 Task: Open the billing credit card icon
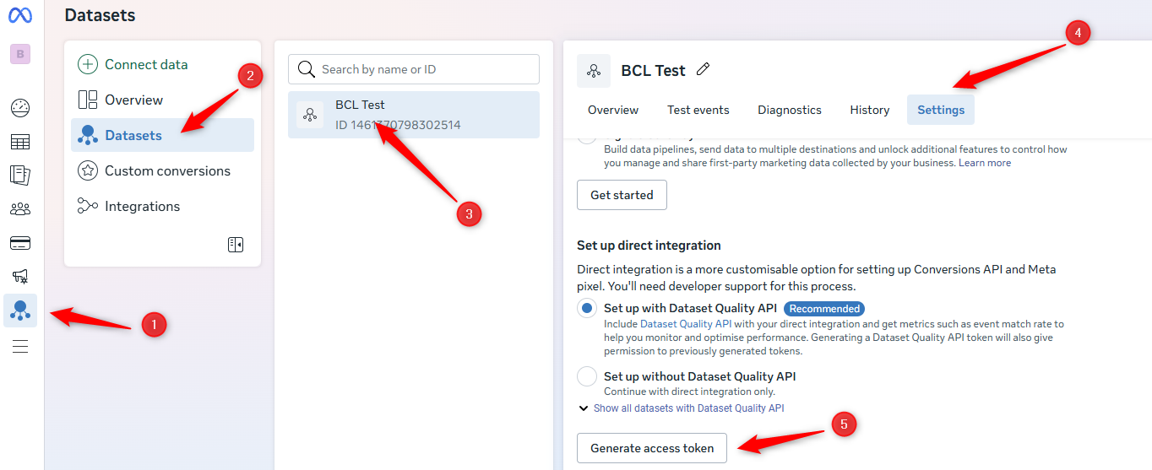pos(20,243)
